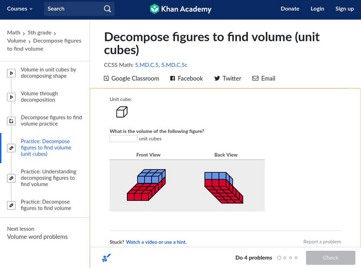Share via the Facebook icon

172,78
